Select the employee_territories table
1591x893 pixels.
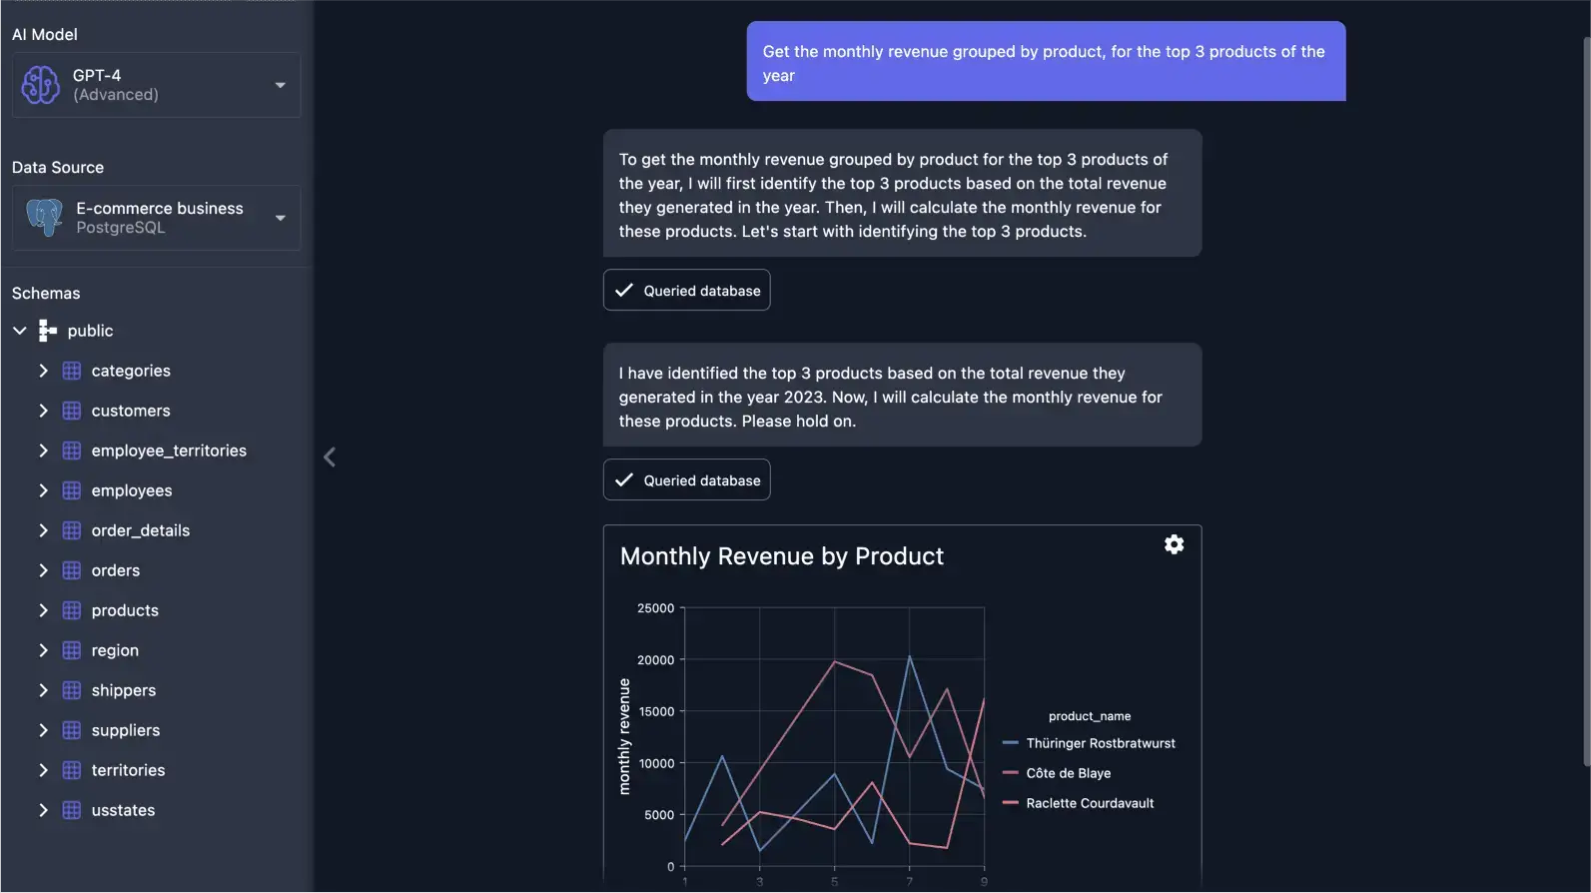(169, 450)
